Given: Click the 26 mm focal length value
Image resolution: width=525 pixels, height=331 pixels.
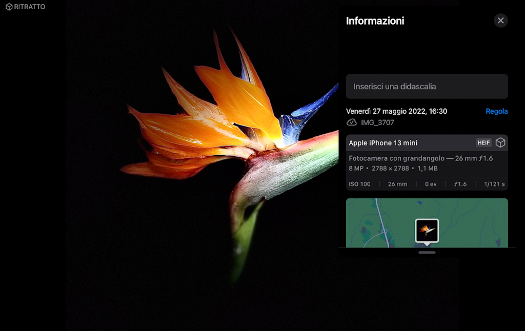Looking at the screenshot, I should pos(397,184).
